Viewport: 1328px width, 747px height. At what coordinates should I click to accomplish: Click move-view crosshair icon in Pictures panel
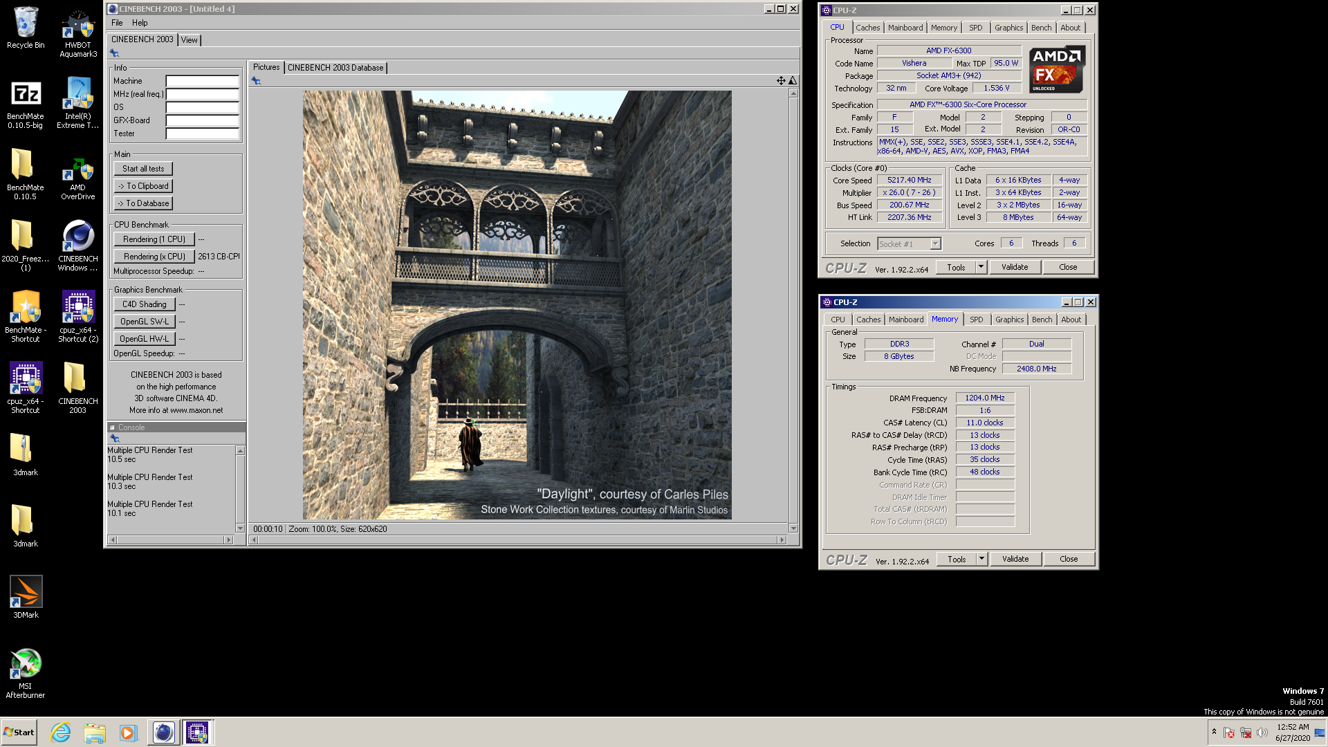(x=781, y=81)
